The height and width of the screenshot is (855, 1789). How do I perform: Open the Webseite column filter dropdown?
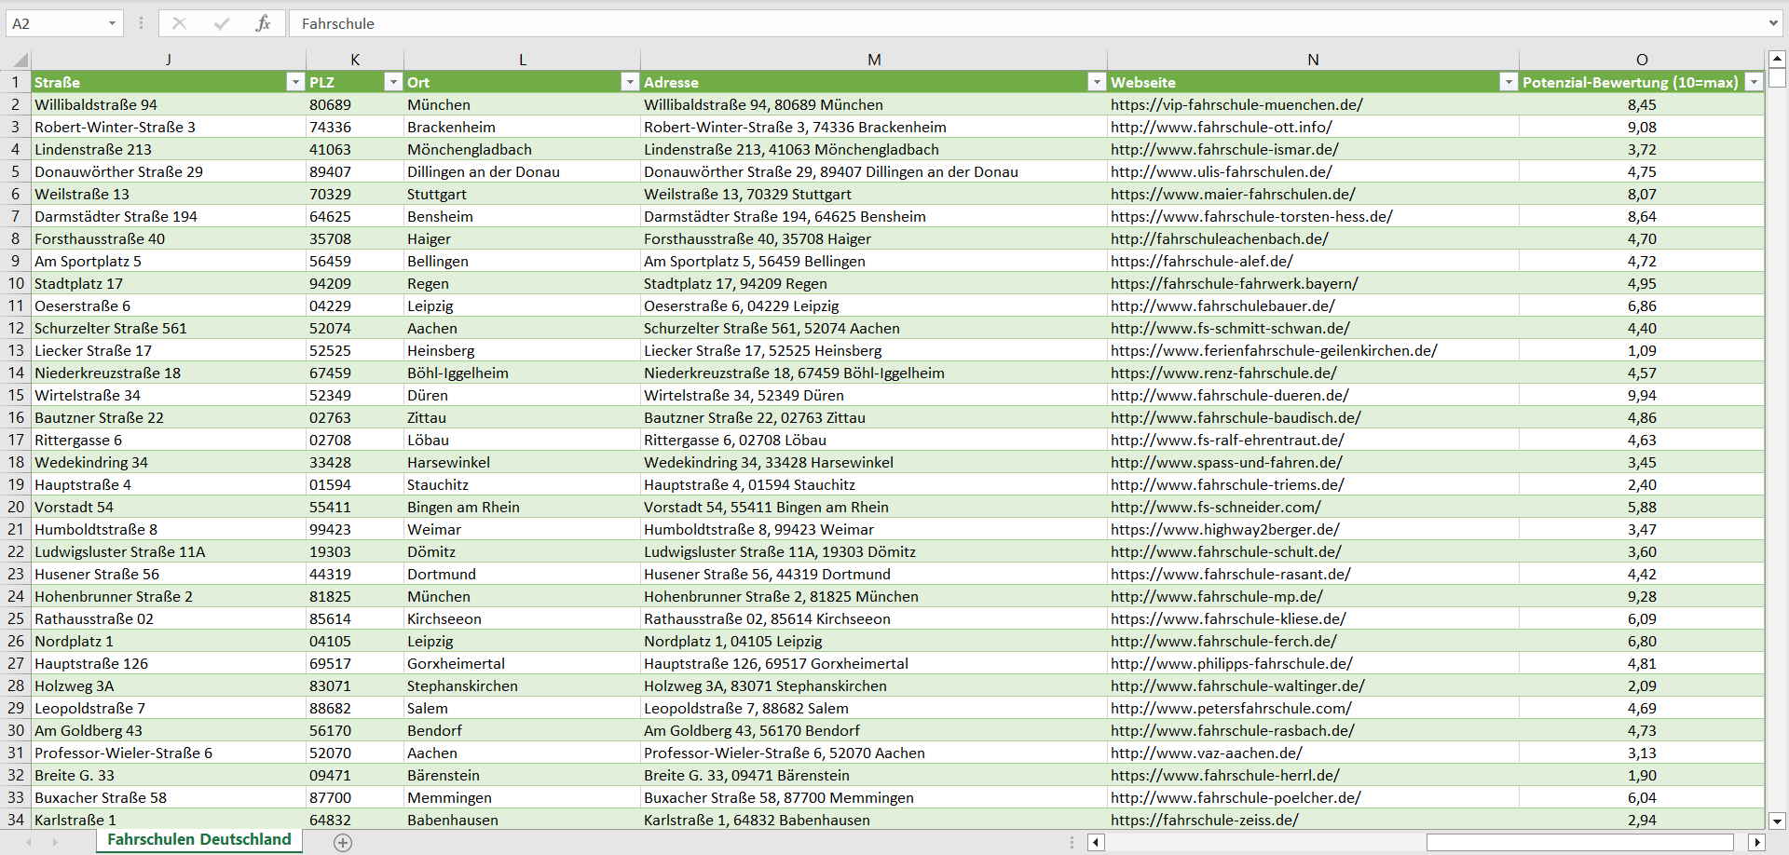point(1509,82)
